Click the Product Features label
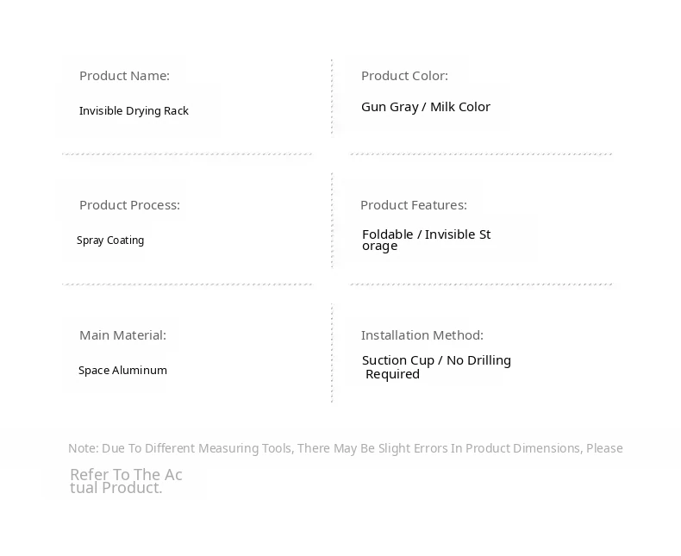The height and width of the screenshot is (556, 681). pyautogui.click(x=413, y=205)
